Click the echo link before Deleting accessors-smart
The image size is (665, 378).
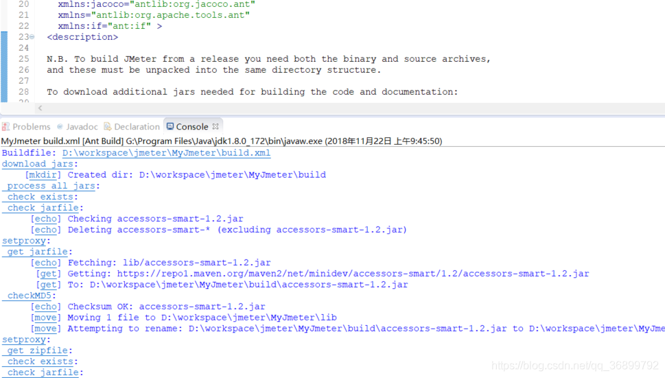coord(45,230)
